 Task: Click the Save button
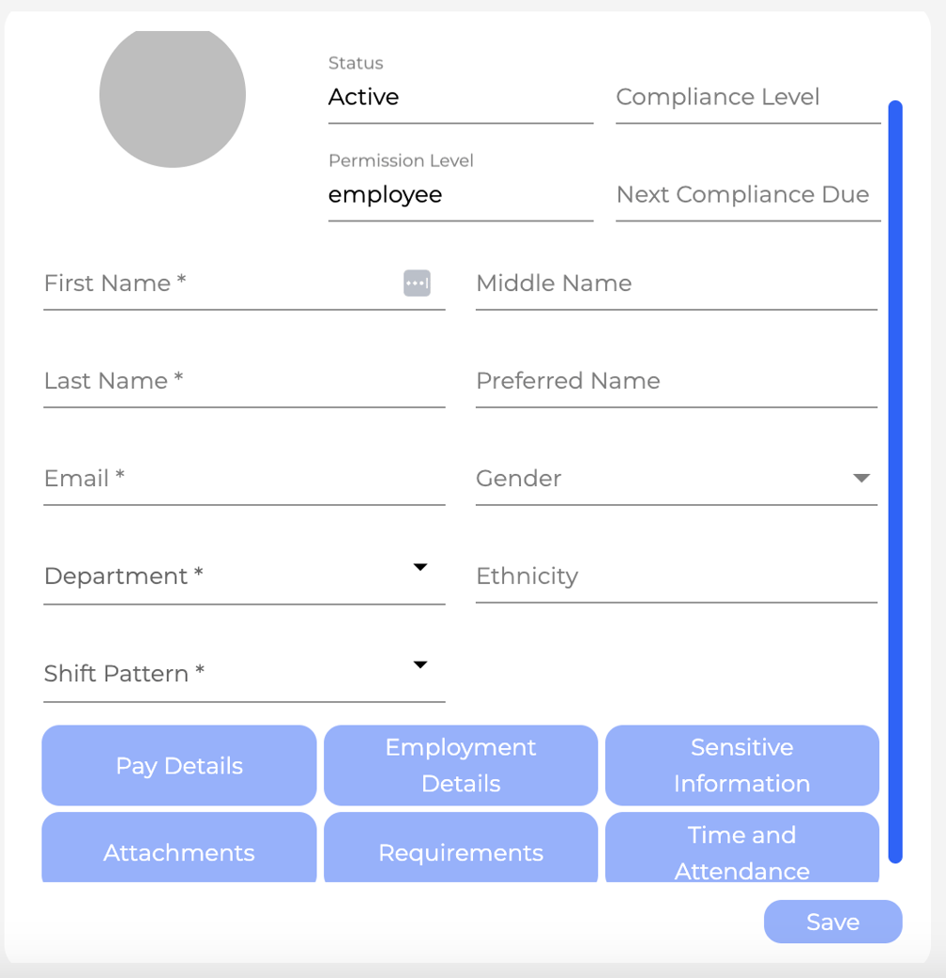click(x=832, y=921)
